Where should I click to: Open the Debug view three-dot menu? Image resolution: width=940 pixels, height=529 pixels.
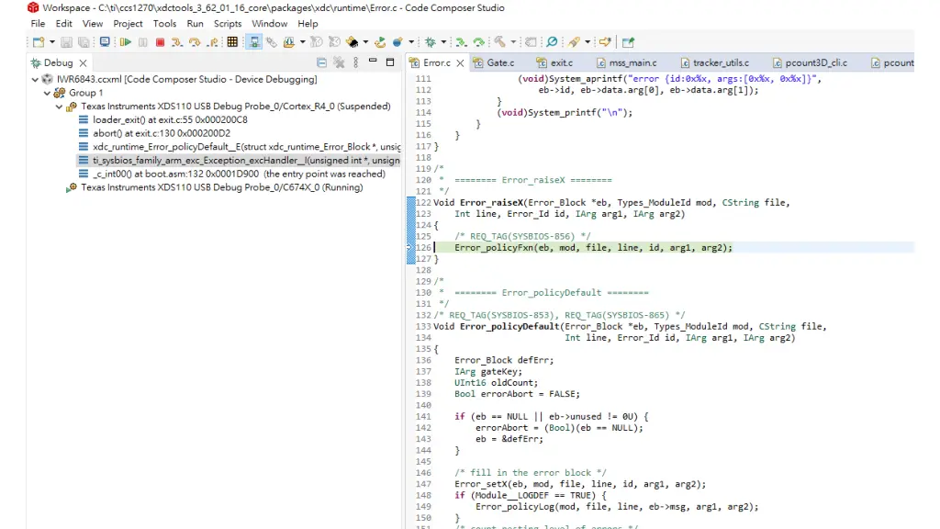coord(356,62)
